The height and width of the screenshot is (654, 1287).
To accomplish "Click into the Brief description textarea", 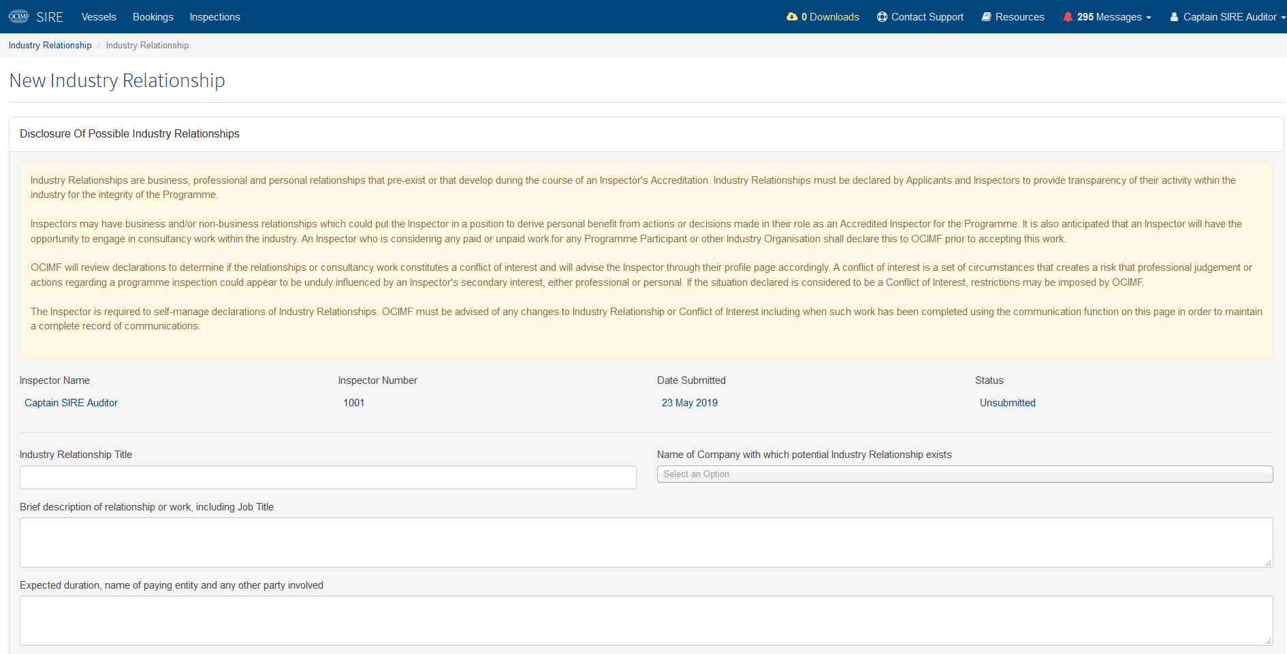I will [646, 542].
